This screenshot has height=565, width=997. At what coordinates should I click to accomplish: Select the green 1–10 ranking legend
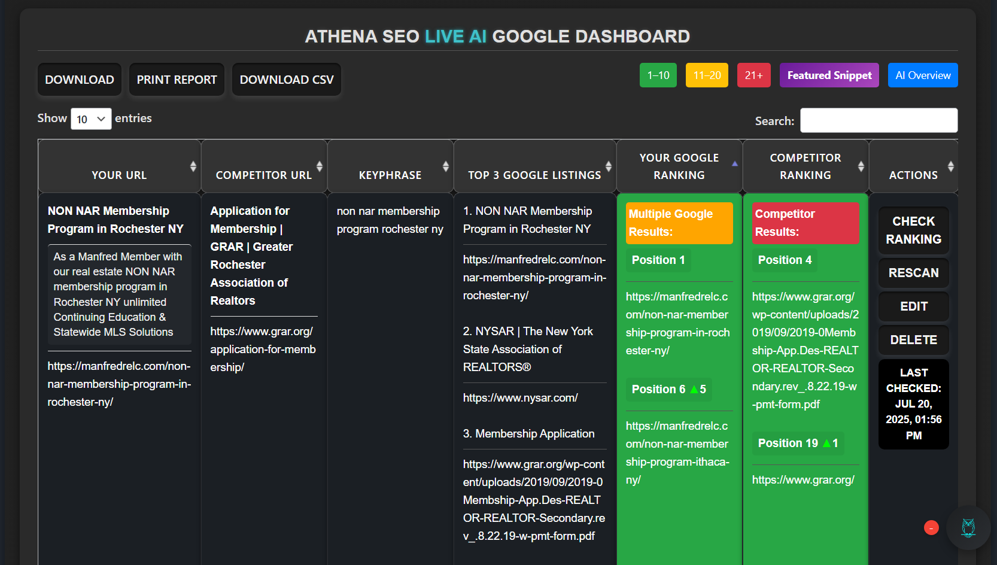coord(658,75)
